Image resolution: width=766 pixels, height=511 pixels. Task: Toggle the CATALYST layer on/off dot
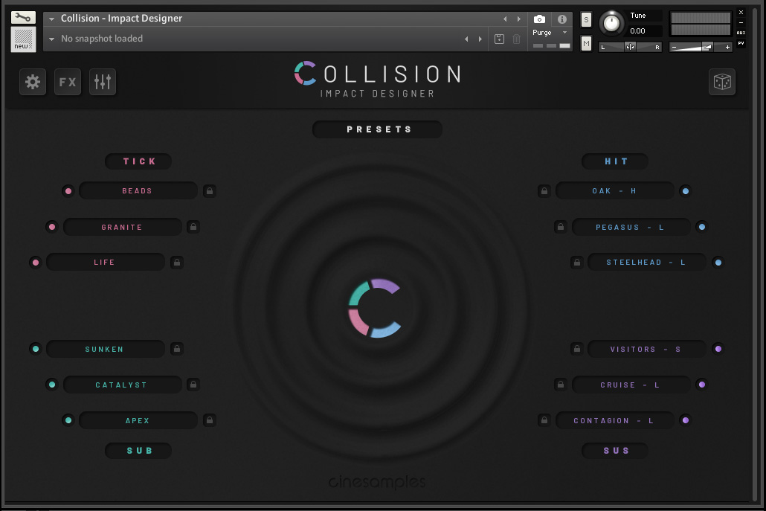[52, 385]
